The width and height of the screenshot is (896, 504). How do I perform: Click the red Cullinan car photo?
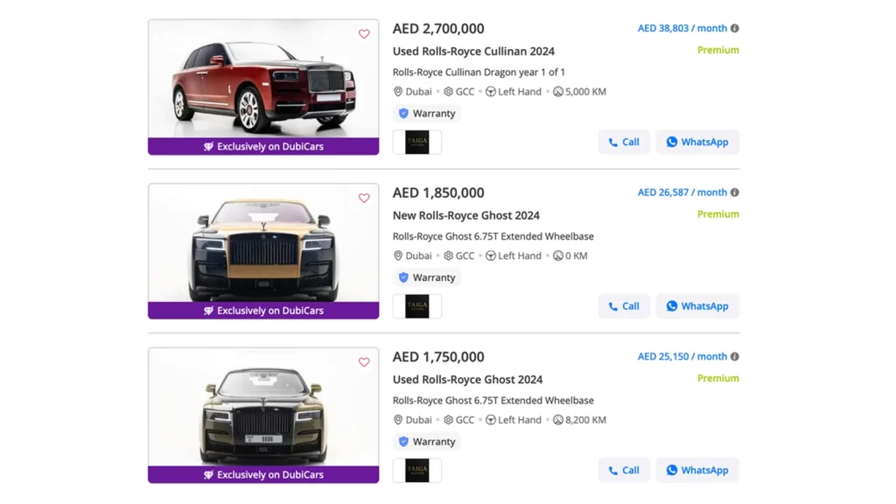pyautogui.click(x=262, y=79)
